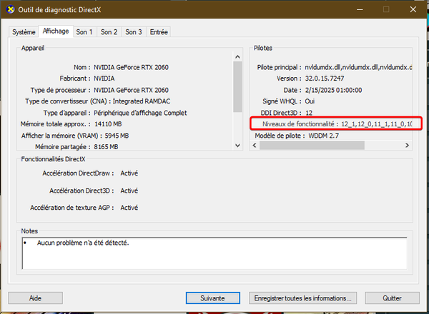Click Appareil list scroll up arrow
The width and height of the screenshot is (429, 314).
(x=237, y=57)
